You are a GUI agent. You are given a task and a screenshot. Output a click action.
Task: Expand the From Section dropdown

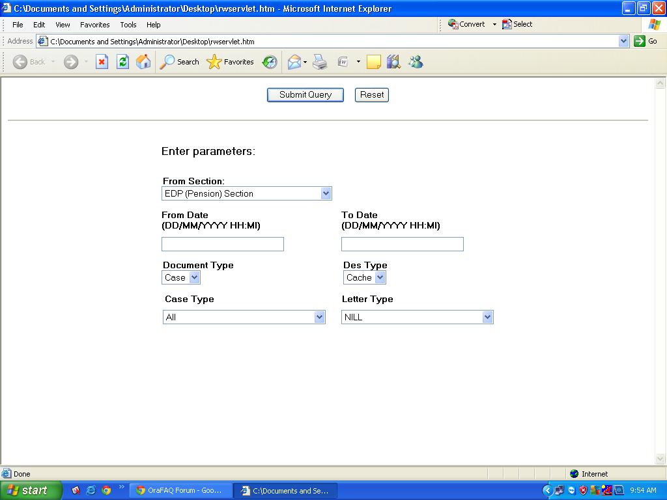click(326, 193)
